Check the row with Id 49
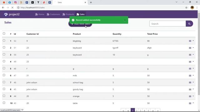200x112 pixels. click(x=4, y=61)
